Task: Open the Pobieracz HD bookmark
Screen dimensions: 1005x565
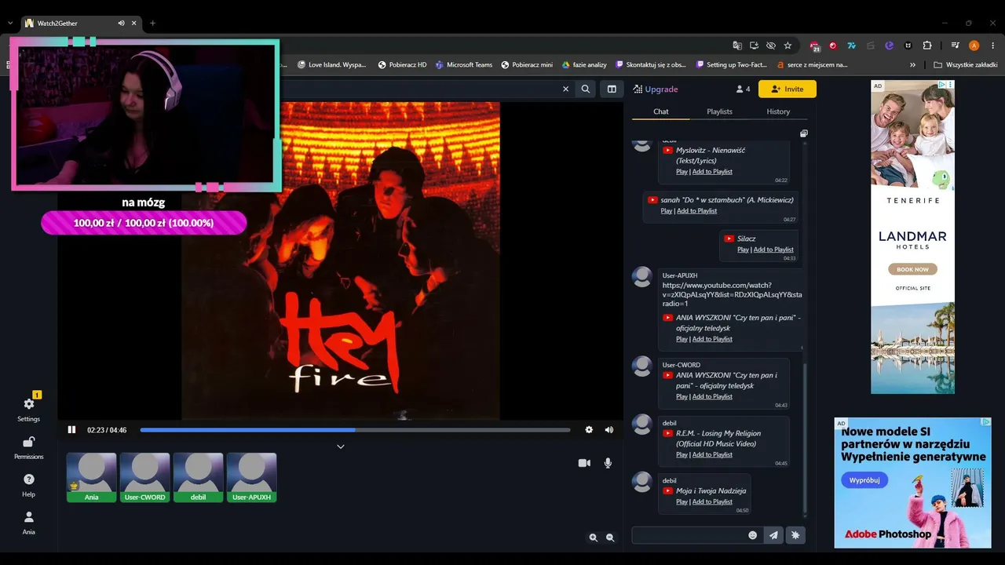Action: (403, 65)
